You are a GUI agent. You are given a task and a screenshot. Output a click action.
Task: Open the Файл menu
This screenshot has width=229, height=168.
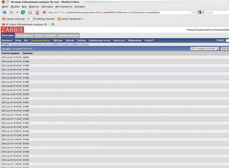[5, 7]
